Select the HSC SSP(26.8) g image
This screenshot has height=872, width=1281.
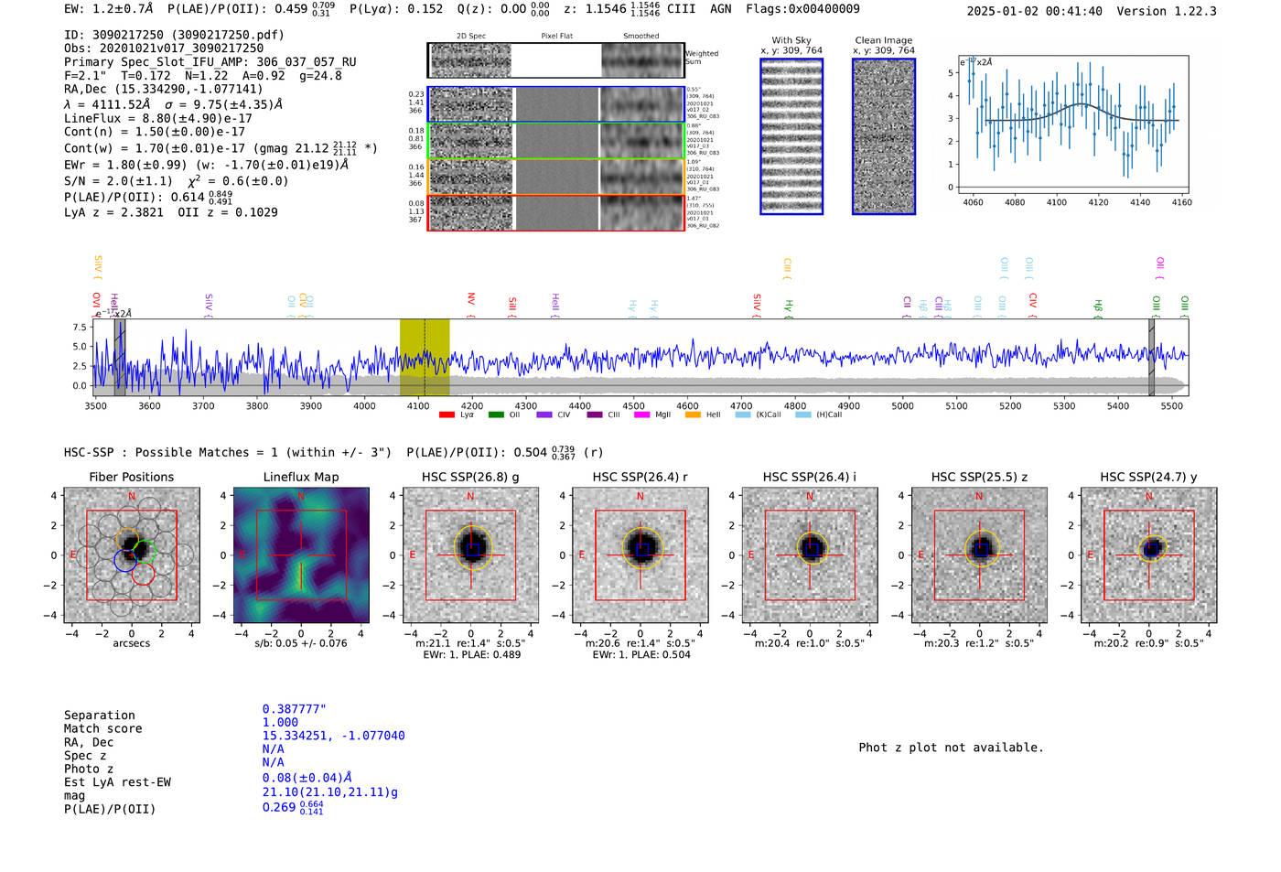(470, 555)
